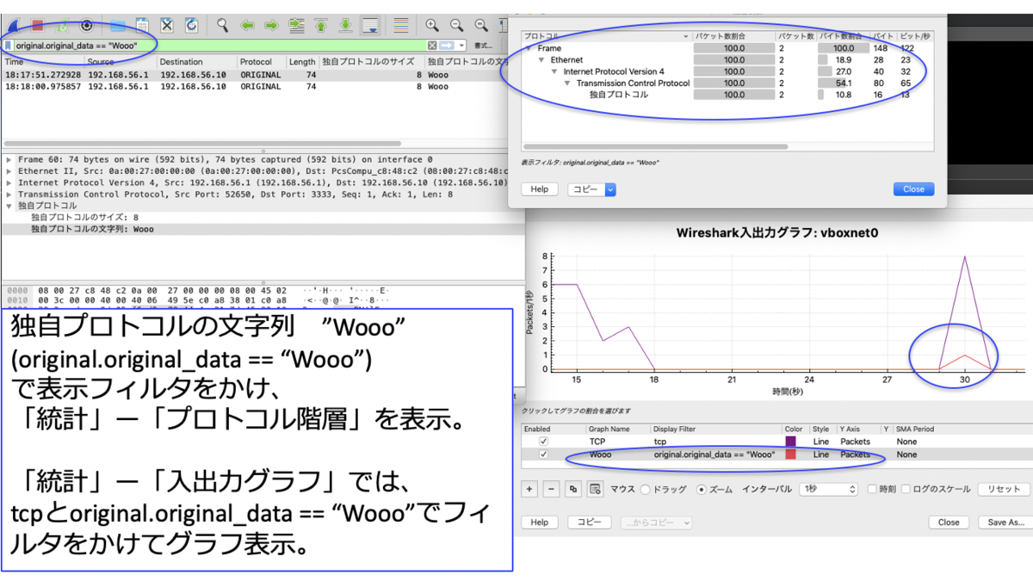Open capture options gear icon
This screenshot has height=581, width=1033.
click(x=86, y=26)
